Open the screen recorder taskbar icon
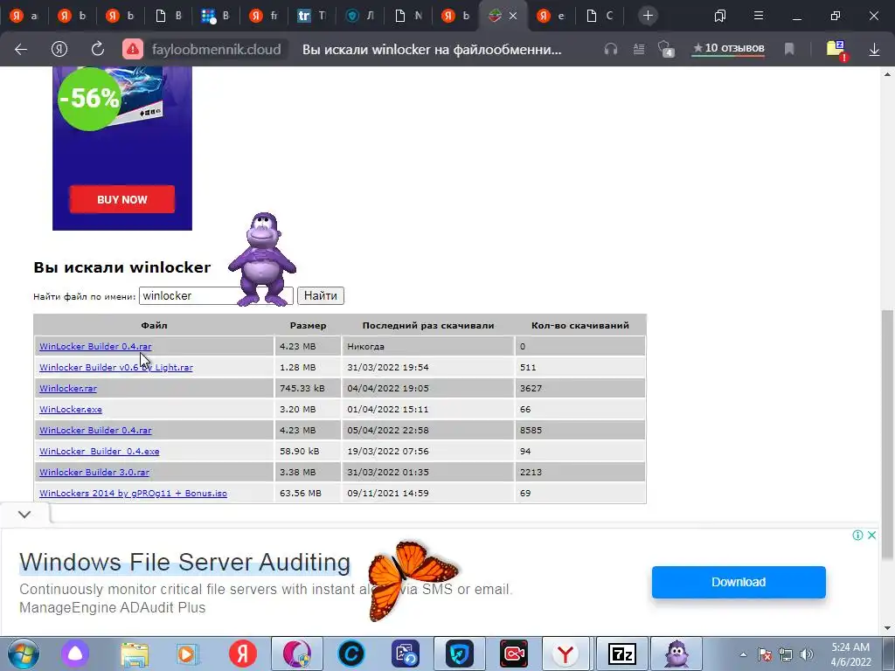This screenshot has height=671, width=895. click(x=514, y=654)
